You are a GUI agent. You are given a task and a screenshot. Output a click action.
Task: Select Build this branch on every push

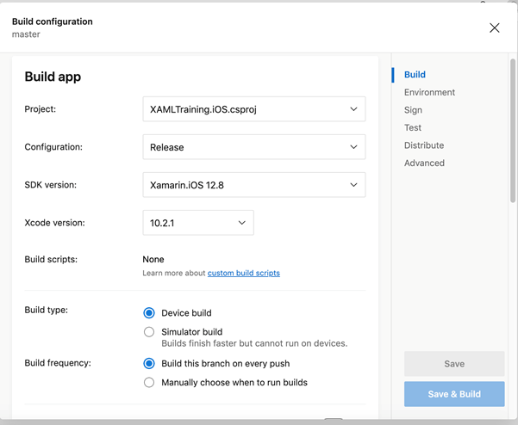pyautogui.click(x=149, y=364)
